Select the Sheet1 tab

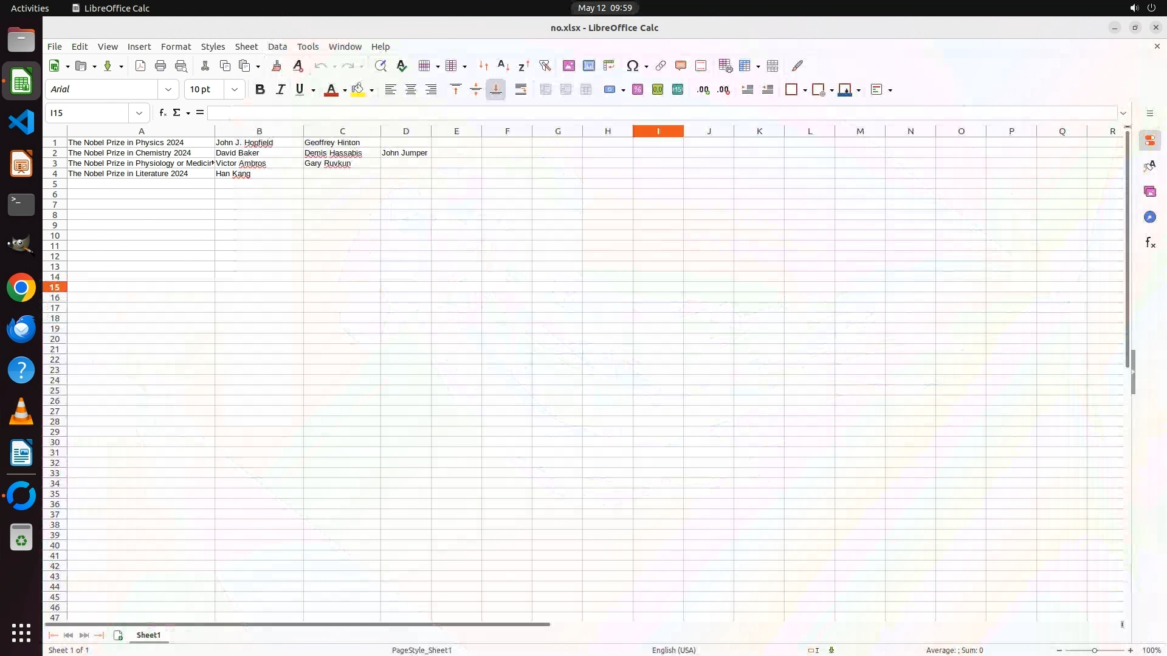pos(148,635)
